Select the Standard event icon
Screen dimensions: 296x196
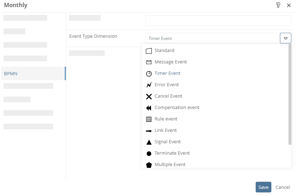coord(149,51)
